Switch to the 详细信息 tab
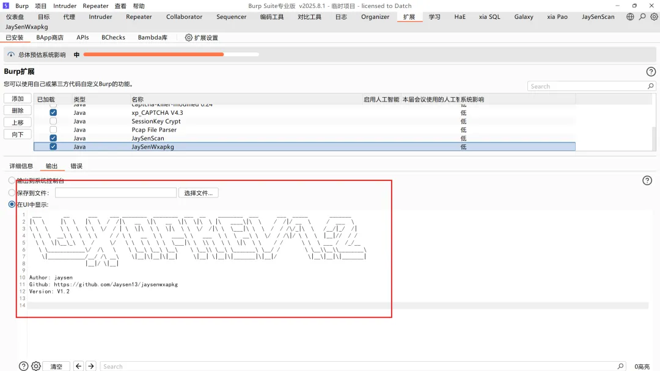The image size is (660, 371). [x=21, y=166]
